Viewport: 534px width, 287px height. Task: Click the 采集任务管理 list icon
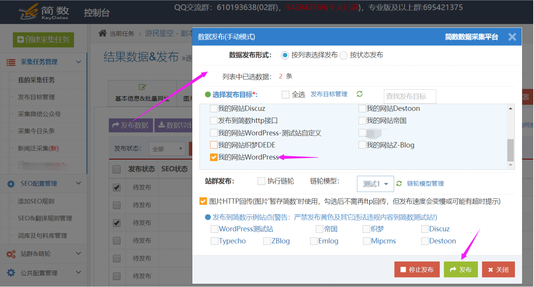(11, 62)
